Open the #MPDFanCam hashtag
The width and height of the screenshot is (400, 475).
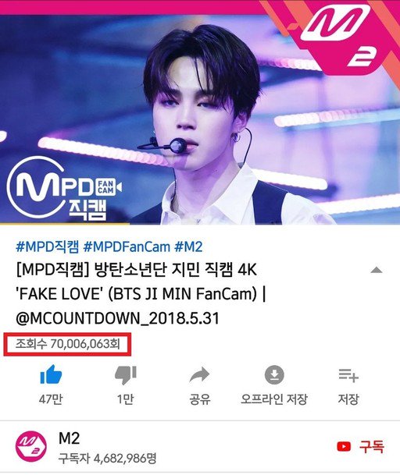tap(127, 246)
